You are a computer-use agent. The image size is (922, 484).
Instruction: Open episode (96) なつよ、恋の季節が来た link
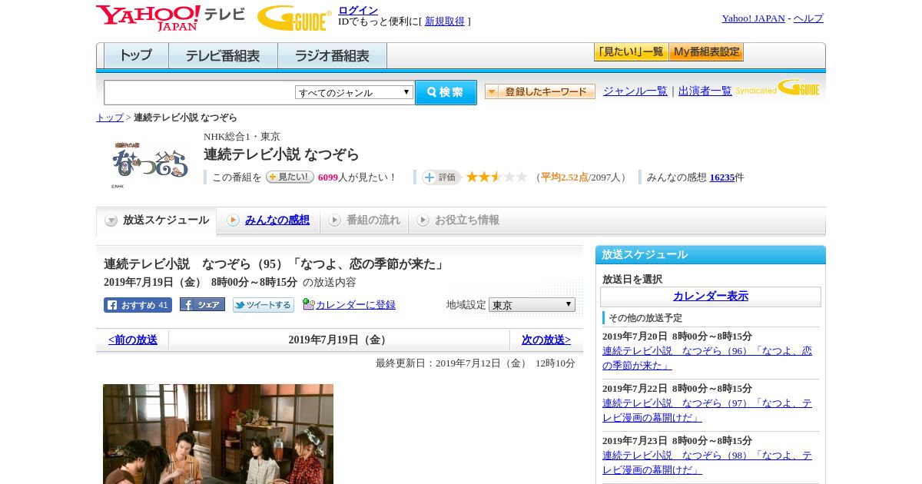coord(707,358)
